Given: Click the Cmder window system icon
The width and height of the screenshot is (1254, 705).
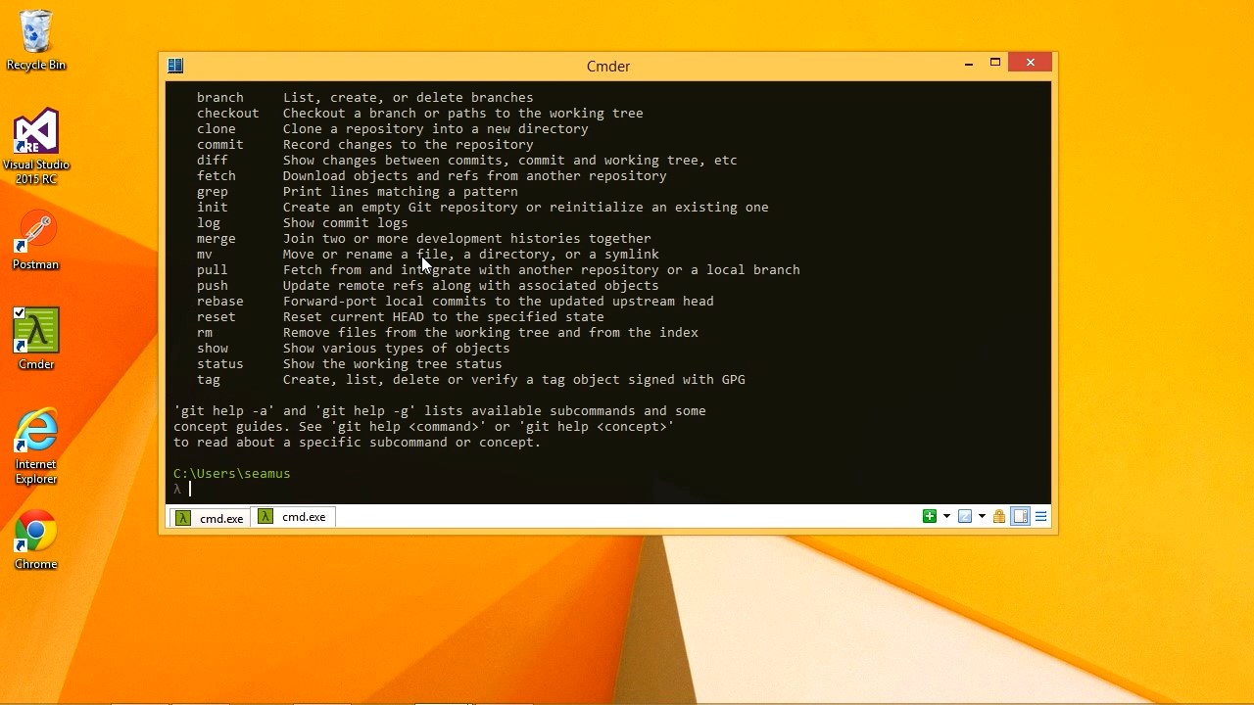Looking at the screenshot, I should click(175, 66).
